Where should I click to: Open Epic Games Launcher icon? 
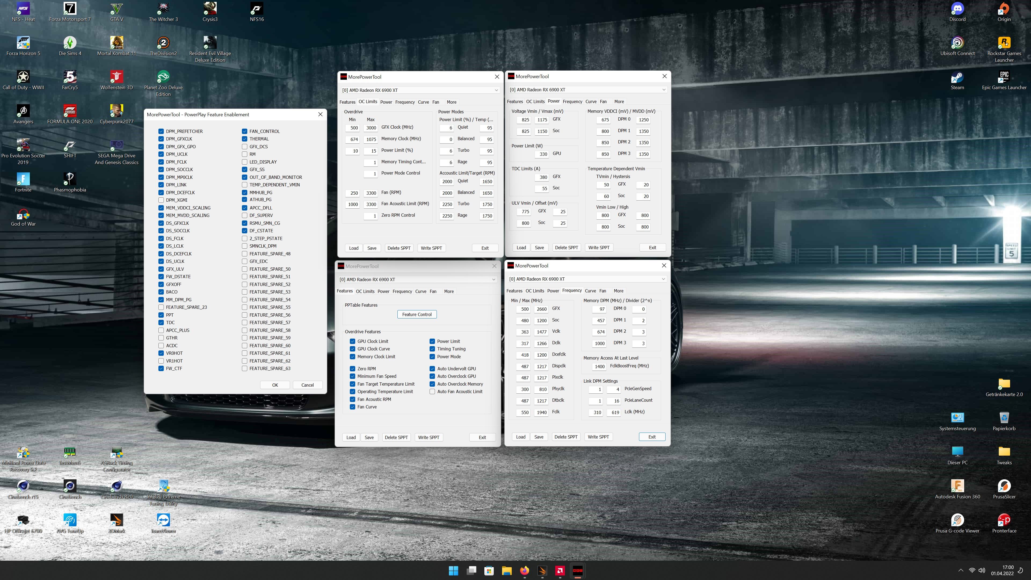[1004, 80]
